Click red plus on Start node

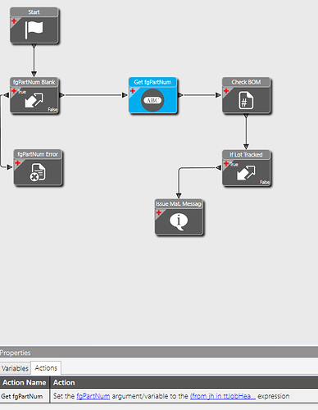[x=14, y=21]
